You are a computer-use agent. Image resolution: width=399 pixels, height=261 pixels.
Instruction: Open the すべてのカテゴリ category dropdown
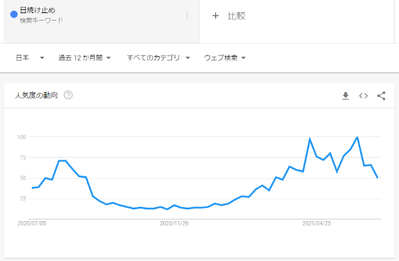coord(158,58)
